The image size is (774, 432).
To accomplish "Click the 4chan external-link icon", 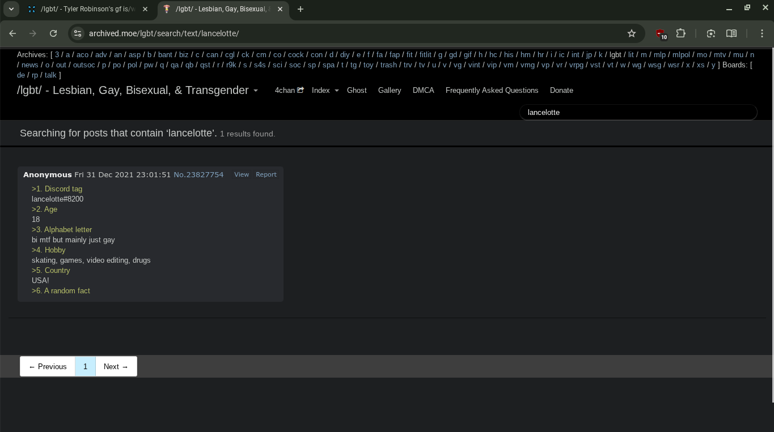I will click(x=301, y=90).
